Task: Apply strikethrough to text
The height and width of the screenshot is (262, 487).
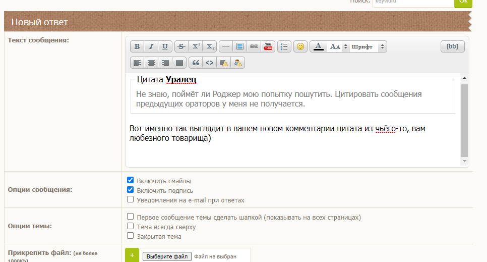Action: pos(181,46)
